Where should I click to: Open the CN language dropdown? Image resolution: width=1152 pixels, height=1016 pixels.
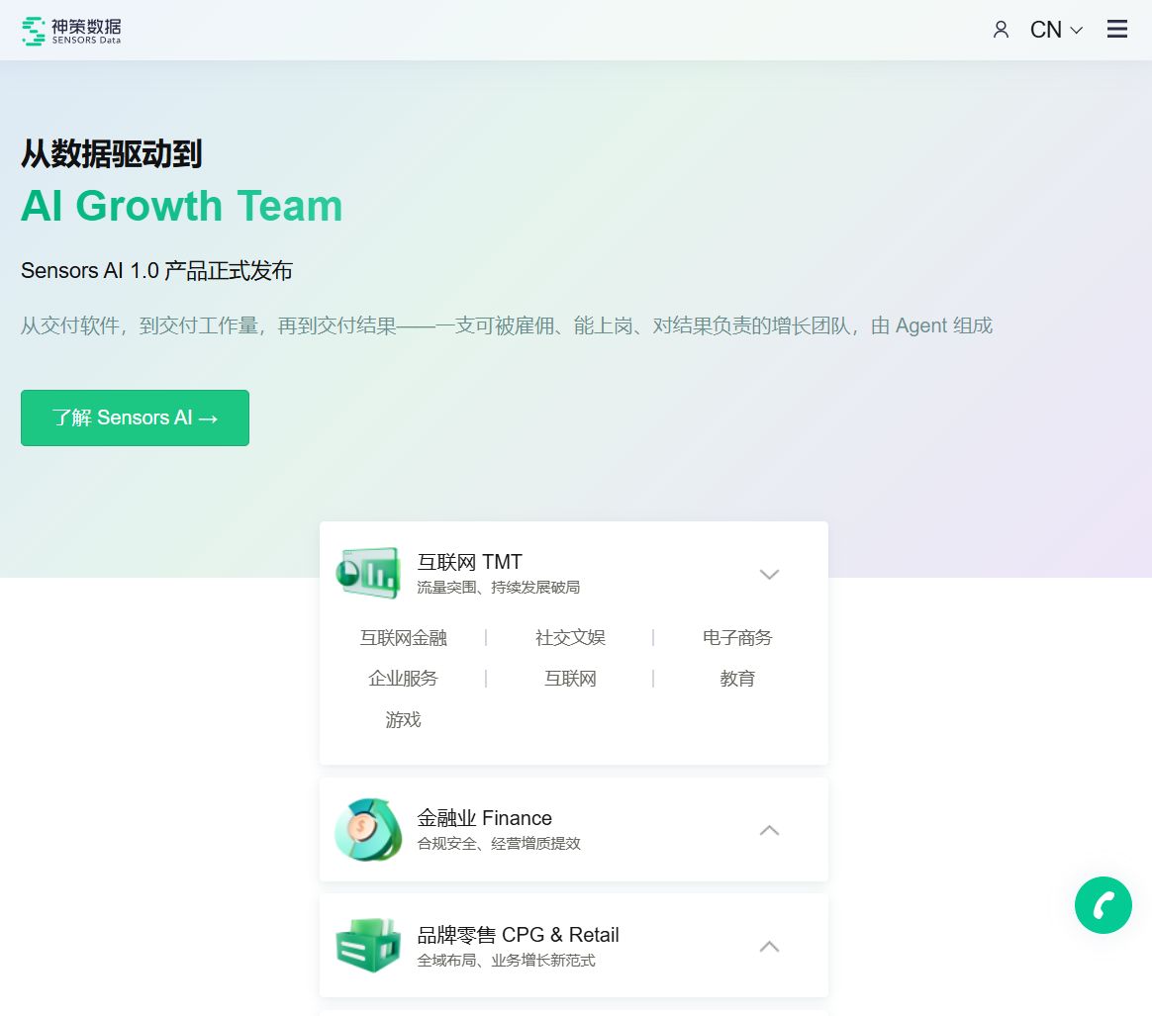point(1056,30)
